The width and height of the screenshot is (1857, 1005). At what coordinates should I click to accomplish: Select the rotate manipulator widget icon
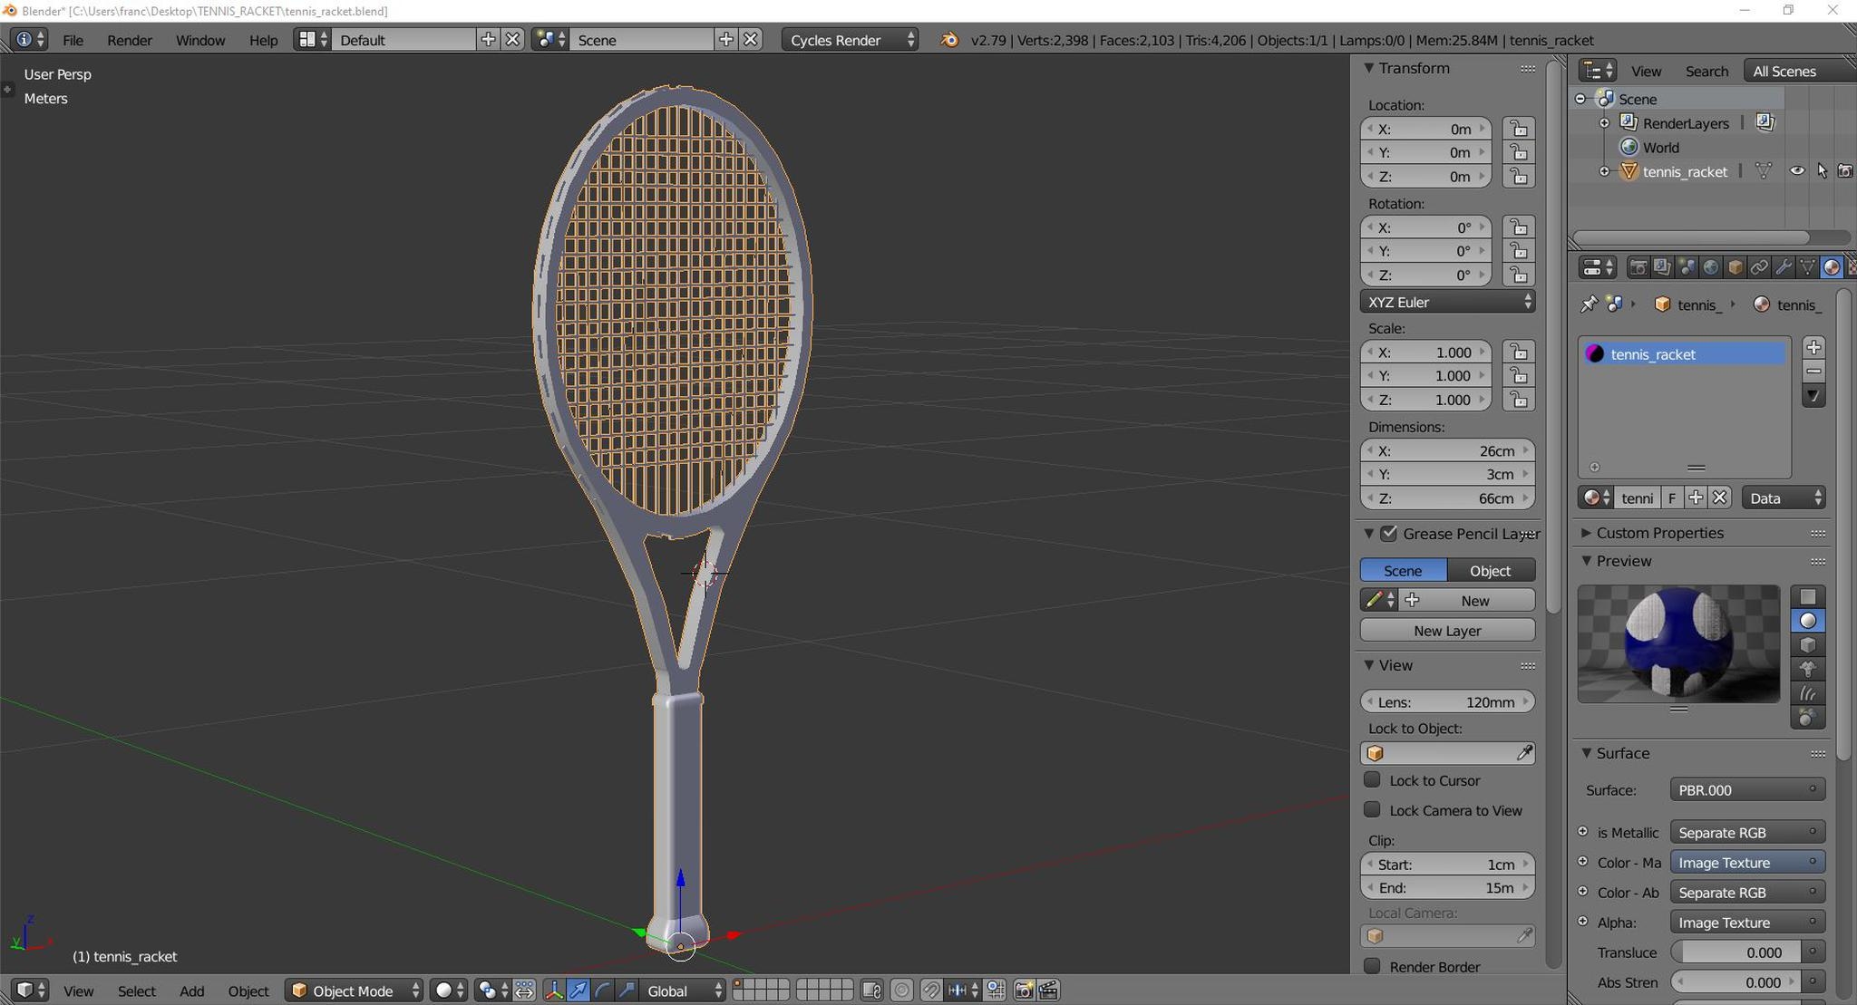[x=602, y=990]
